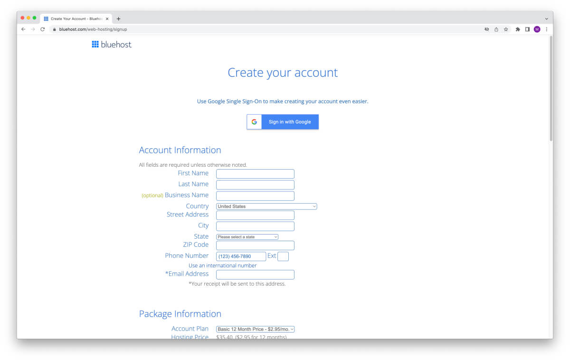Click Use an international number link
The image size is (570, 361).
pyautogui.click(x=222, y=266)
